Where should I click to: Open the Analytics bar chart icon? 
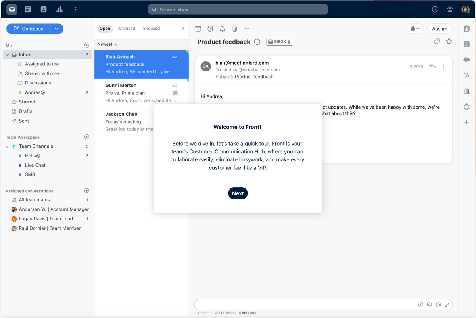pyautogui.click(x=59, y=10)
